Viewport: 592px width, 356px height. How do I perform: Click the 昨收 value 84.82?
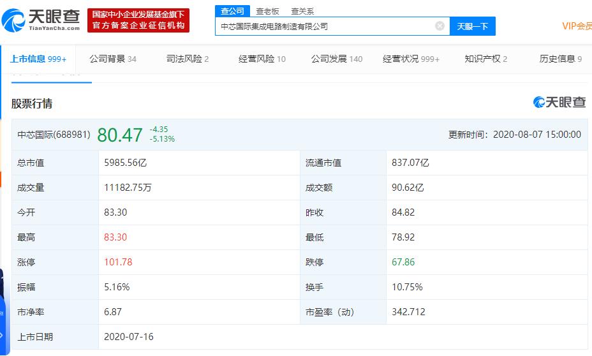coord(403,212)
